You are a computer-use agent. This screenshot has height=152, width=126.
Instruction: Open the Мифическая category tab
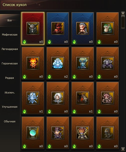point(10,35)
